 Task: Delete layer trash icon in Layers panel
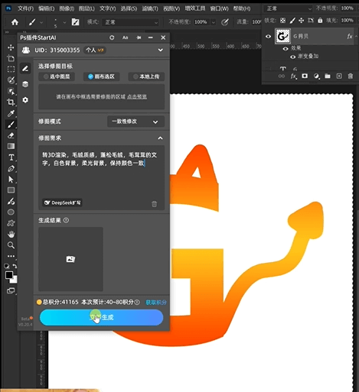(351, 76)
